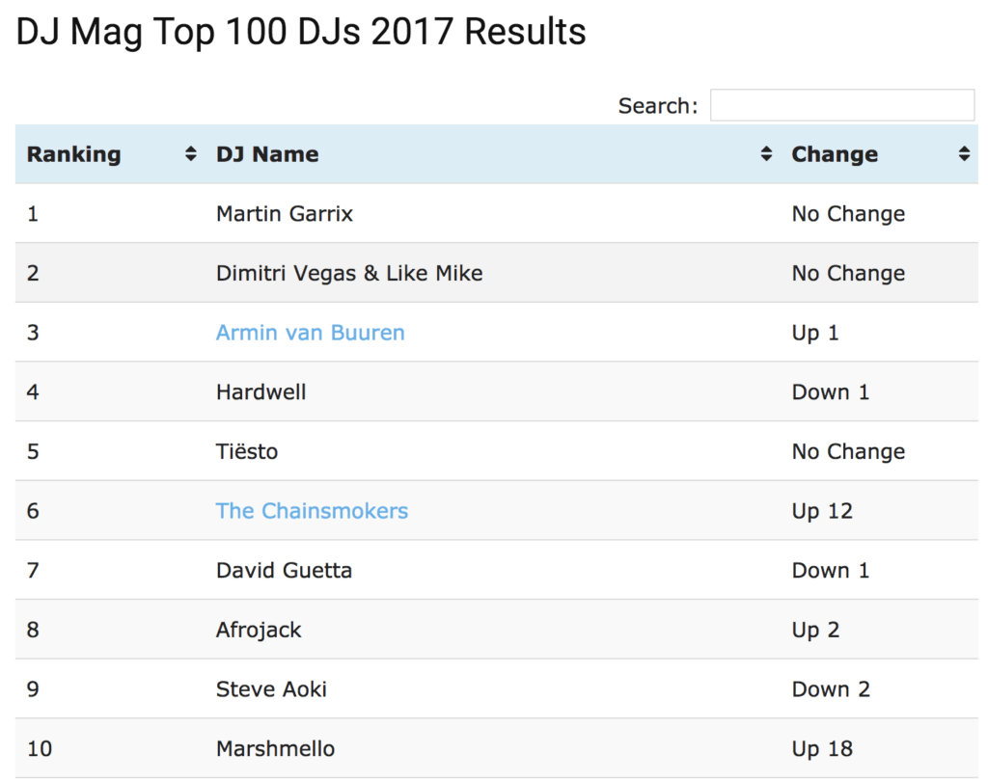Select the Martin Garrix row name
The width and height of the screenshot is (988, 781).
pyautogui.click(x=285, y=214)
